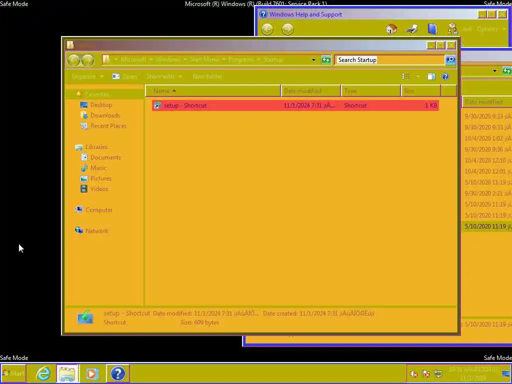512x384 pixels.
Task: Sort by the Size column header
Action: pyautogui.click(x=420, y=91)
